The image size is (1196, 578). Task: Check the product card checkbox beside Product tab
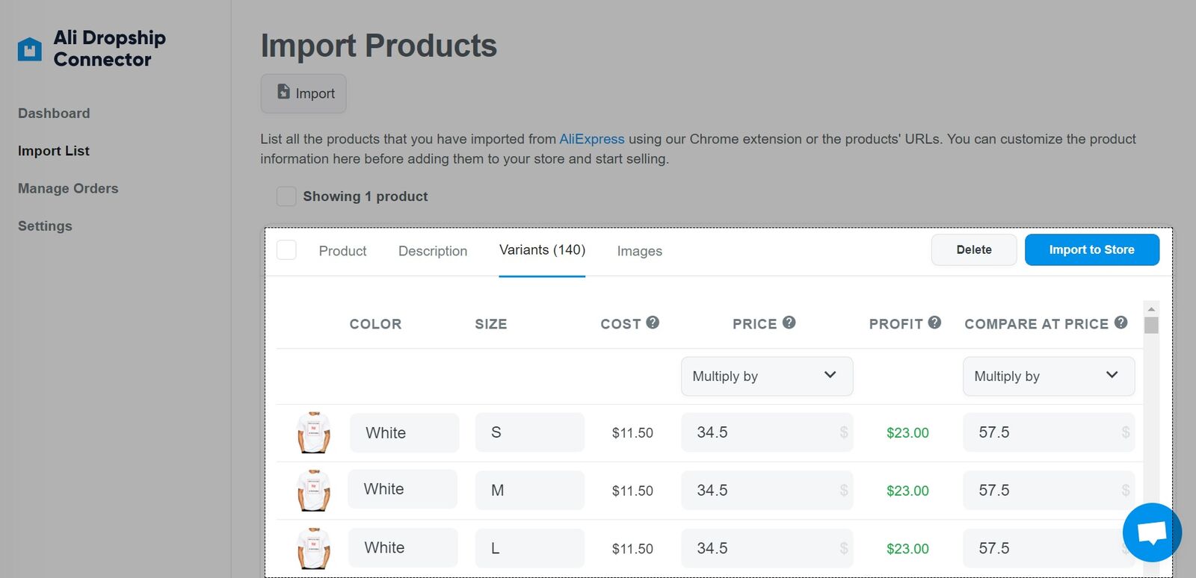[x=286, y=250]
